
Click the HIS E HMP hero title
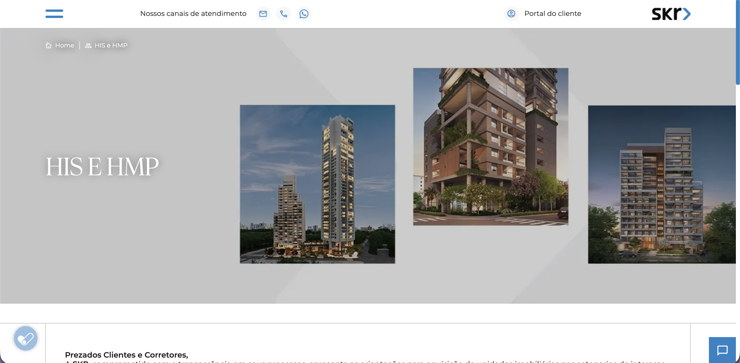click(x=102, y=166)
